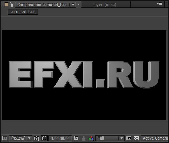Screen dimensions: 169x143
Task: Open the Composition: extruded_text dropdown
Action: tap(46, 5)
